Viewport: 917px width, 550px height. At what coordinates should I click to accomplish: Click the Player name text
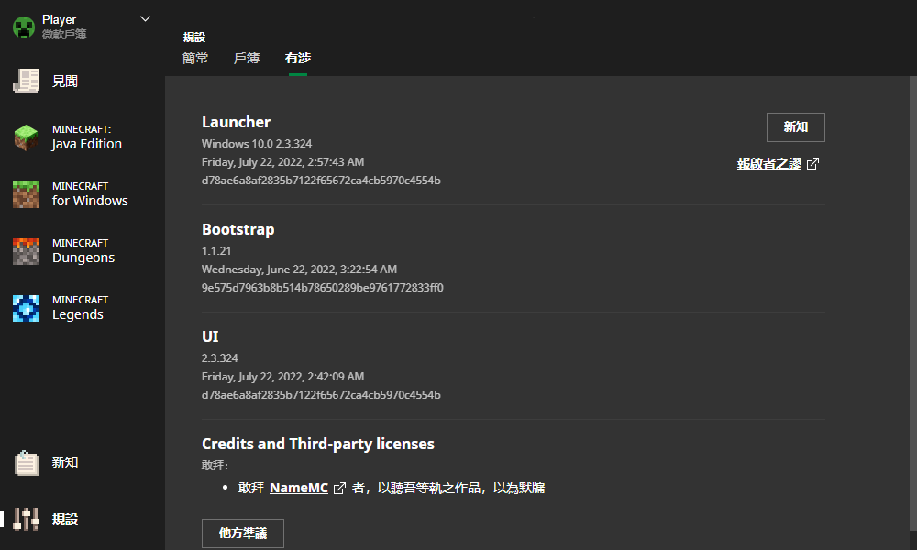pos(59,20)
